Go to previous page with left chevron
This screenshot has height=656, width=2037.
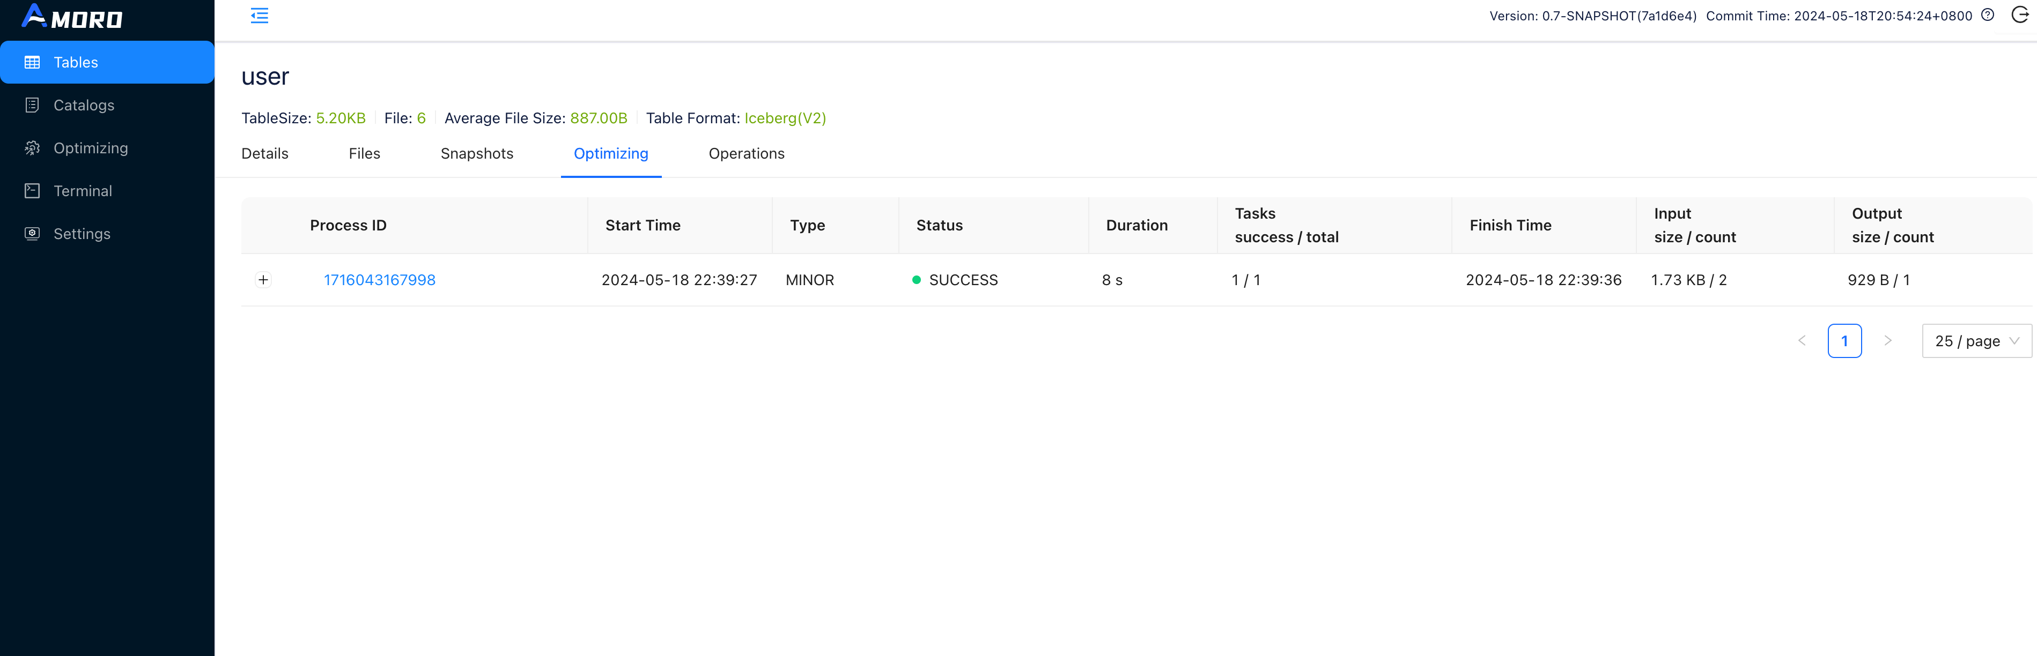[1802, 341]
